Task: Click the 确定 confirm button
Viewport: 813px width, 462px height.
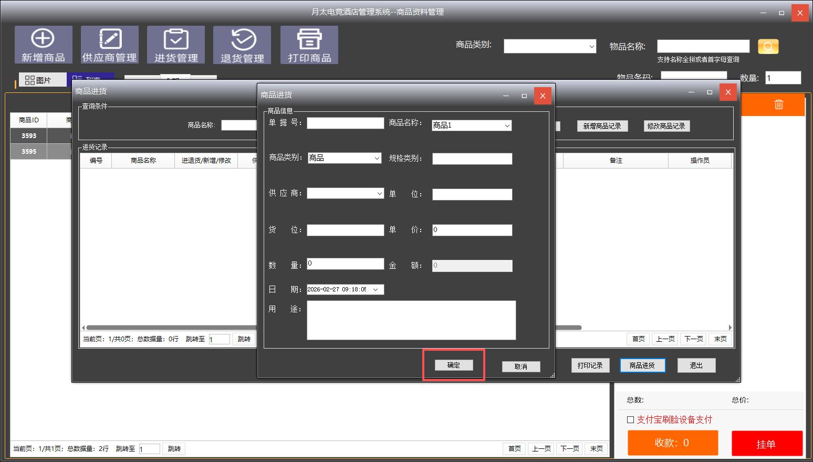Action: 454,365
